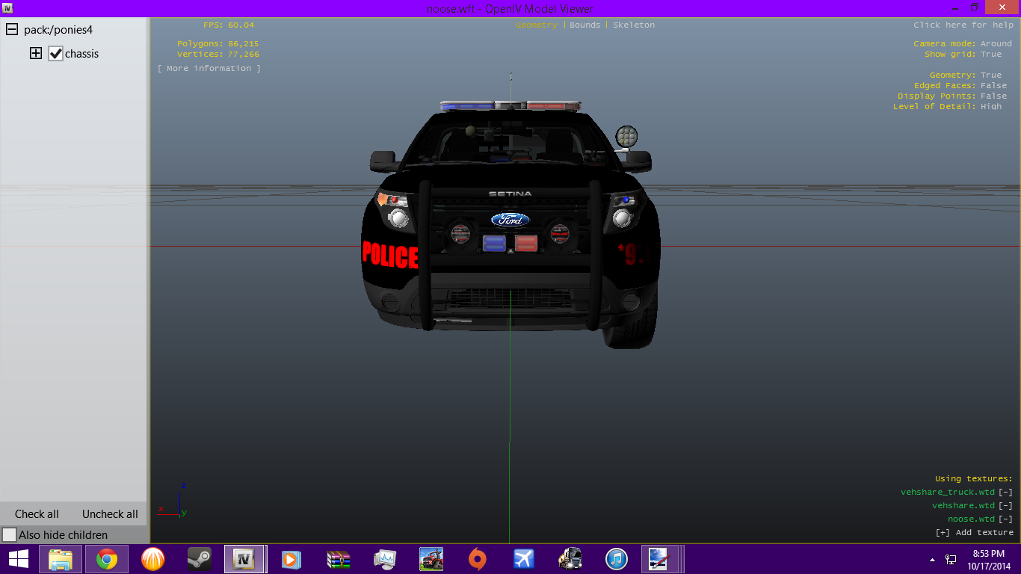
Task: Toggle the Show grid True value
Action: click(x=991, y=54)
